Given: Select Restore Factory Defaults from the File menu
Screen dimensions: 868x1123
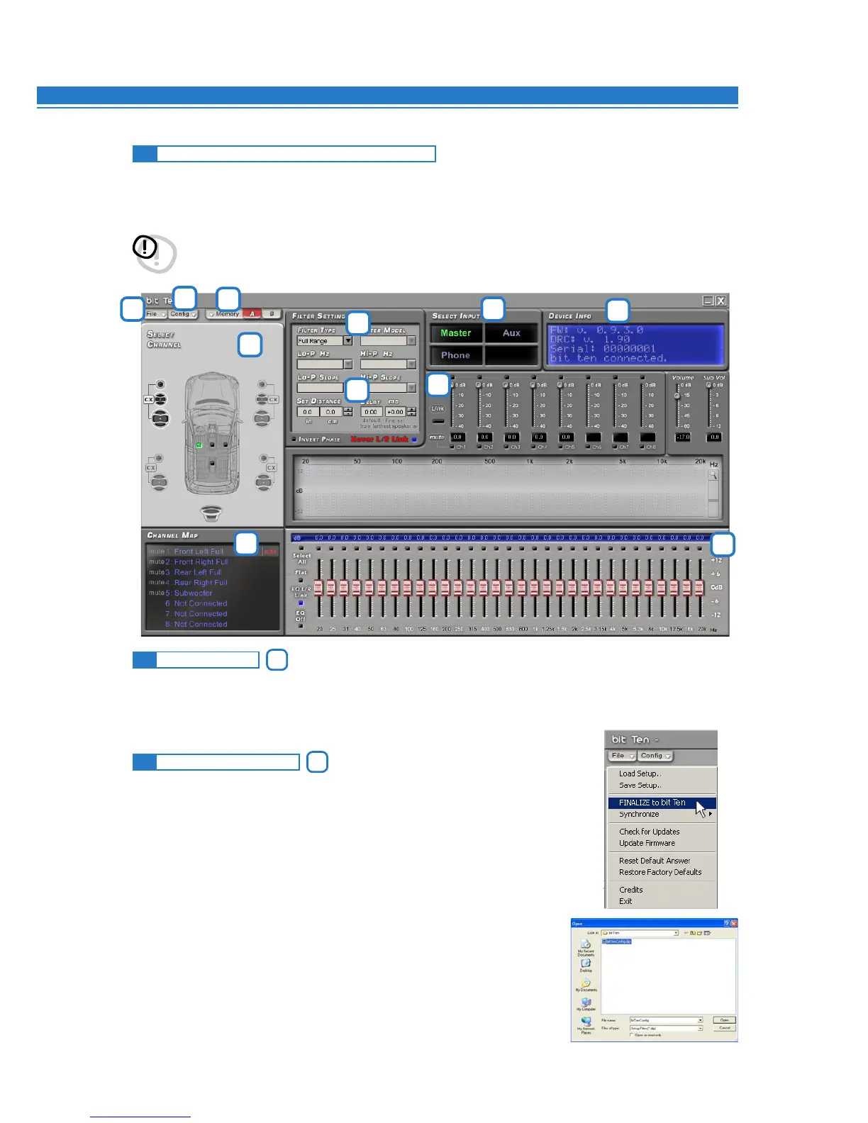Looking at the screenshot, I should pyautogui.click(x=660, y=872).
